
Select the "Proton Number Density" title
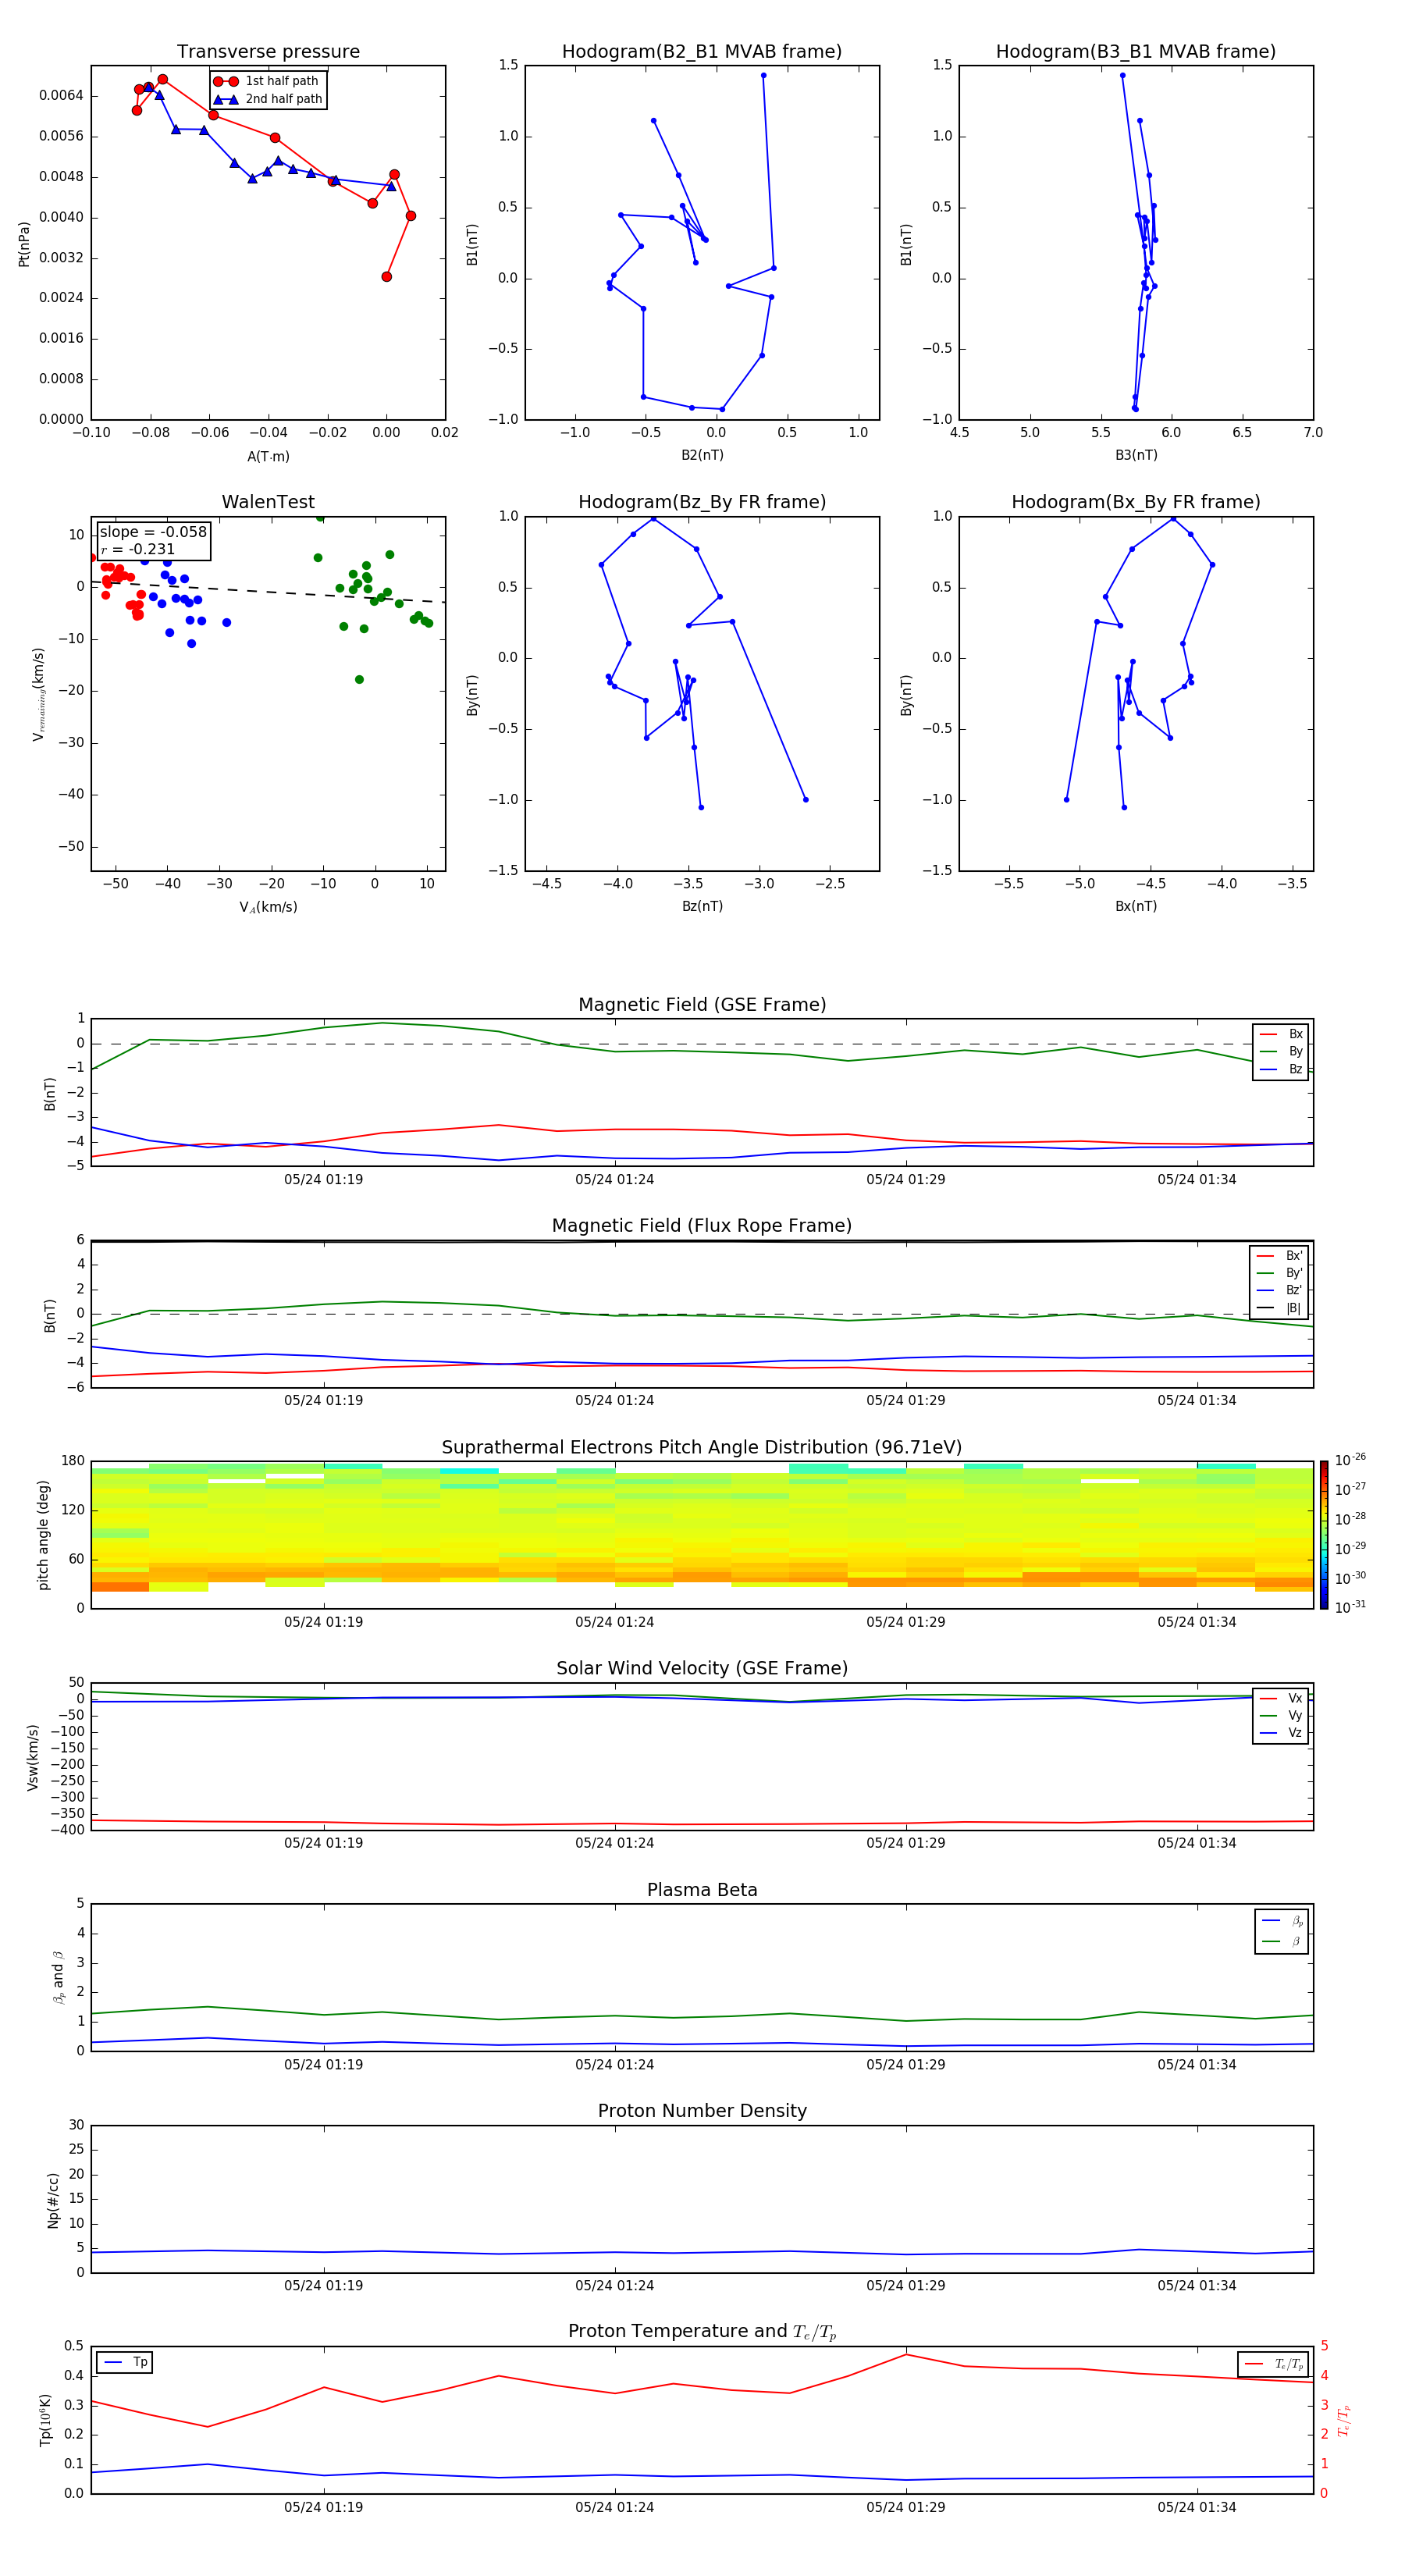pos(702,2111)
